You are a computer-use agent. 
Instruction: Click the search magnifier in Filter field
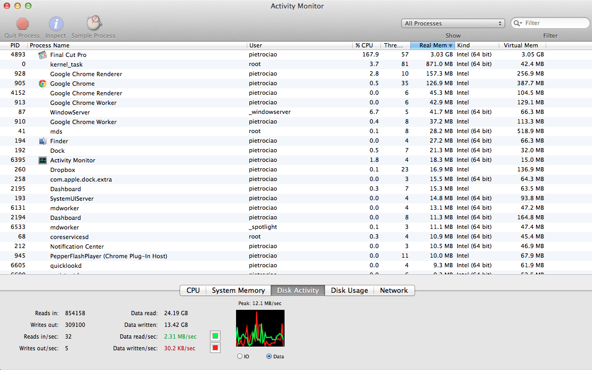pyautogui.click(x=517, y=23)
